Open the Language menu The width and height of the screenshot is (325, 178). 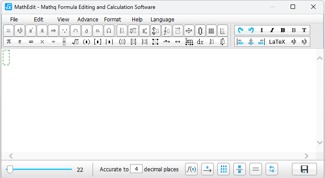[x=162, y=20]
